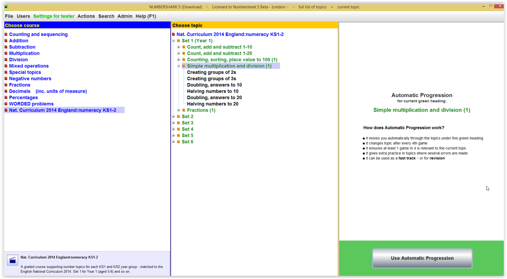
Task: Click the folder icon beside Set 2
Action: [x=179, y=117]
